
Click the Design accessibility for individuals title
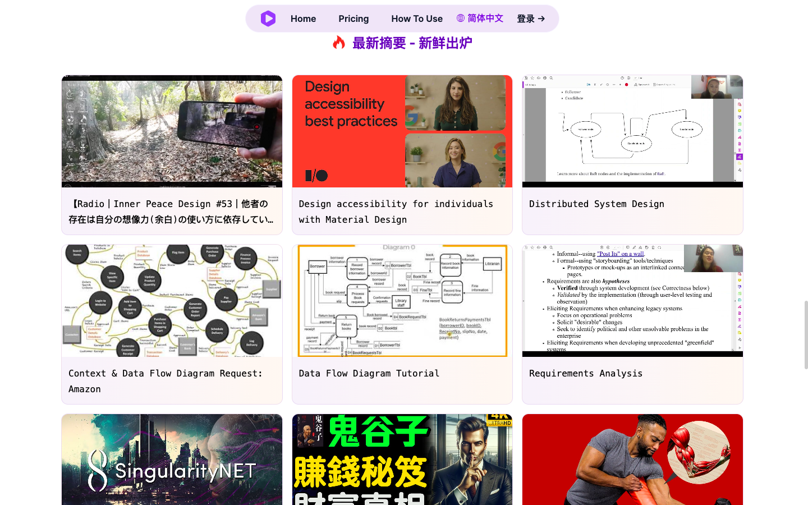[x=396, y=212]
